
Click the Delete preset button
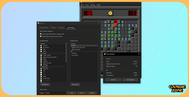pos(92,93)
